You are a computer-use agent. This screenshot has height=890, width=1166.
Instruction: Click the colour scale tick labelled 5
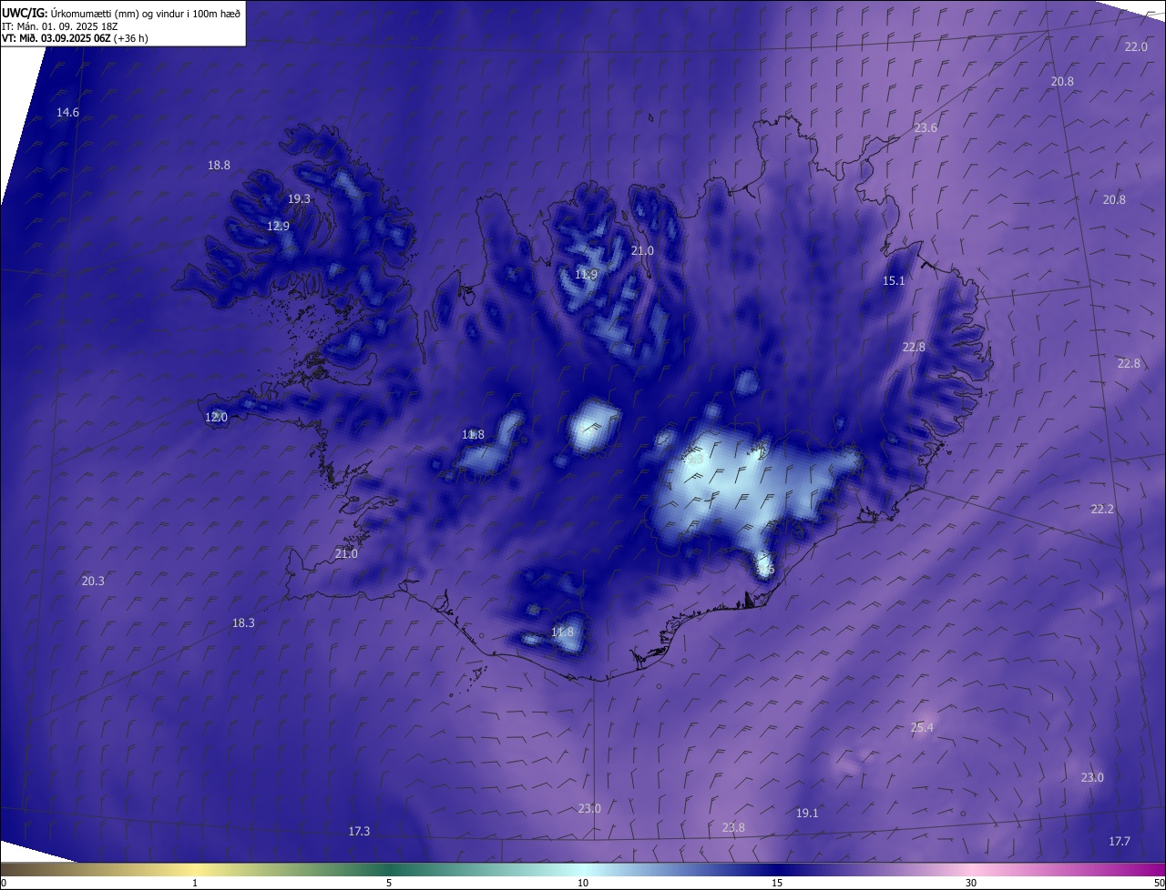389,883
